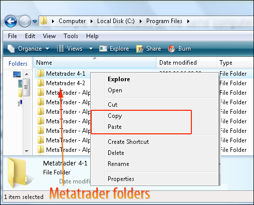Choose Delete in the context menu
Viewport: 254px width, 205px height.
coord(116,153)
